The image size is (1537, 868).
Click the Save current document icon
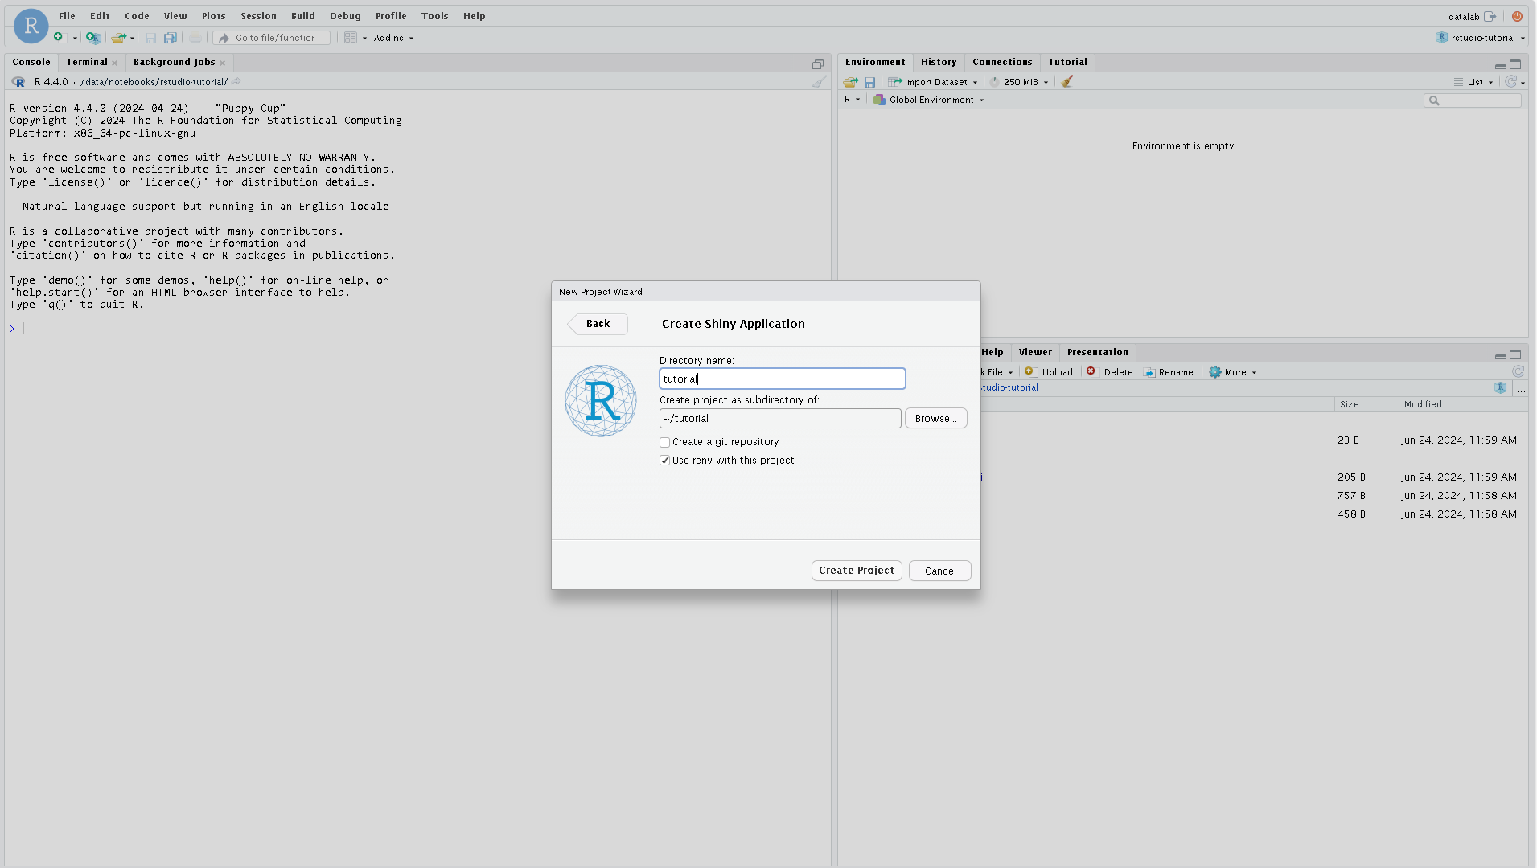pyautogui.click(x=150, y=38)
